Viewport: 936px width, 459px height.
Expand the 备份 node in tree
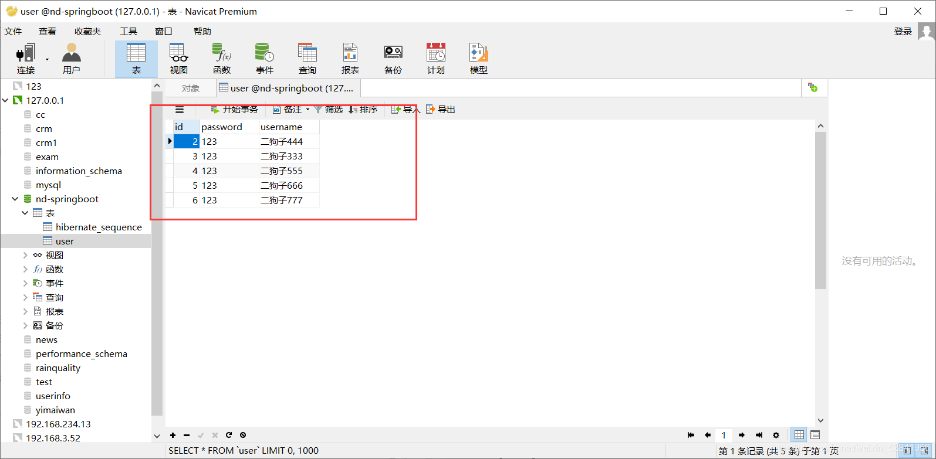pos(25,325)
